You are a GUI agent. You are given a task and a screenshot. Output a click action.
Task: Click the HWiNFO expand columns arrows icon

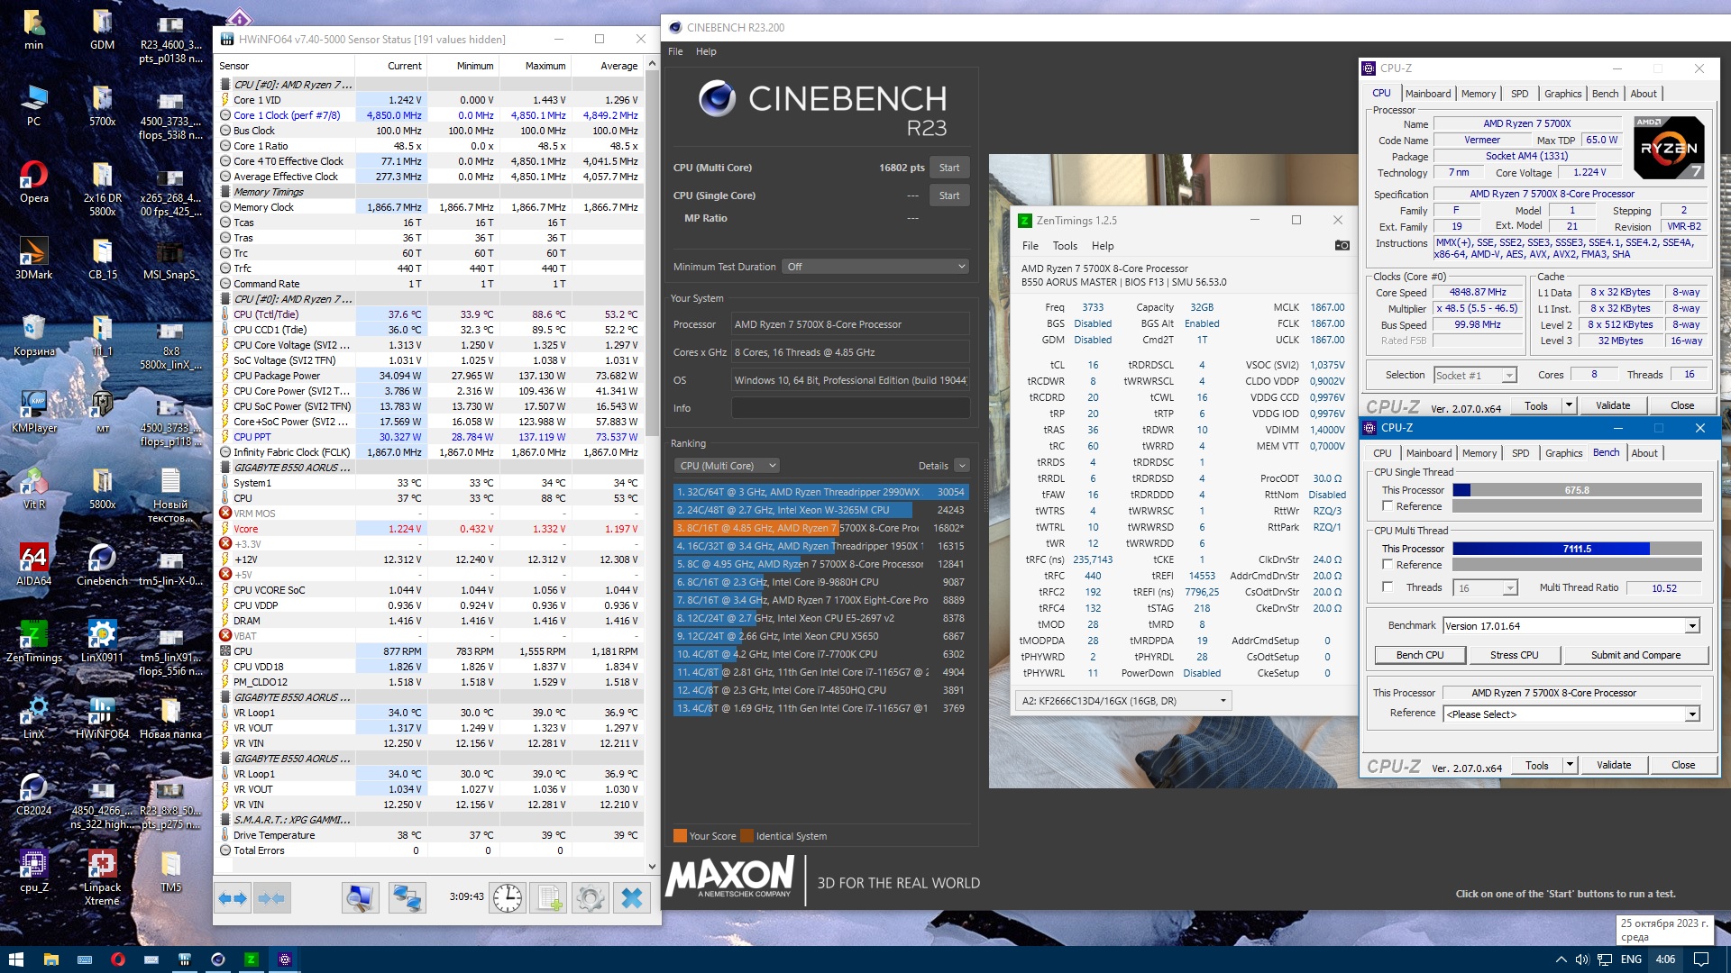tap(233, 897)
